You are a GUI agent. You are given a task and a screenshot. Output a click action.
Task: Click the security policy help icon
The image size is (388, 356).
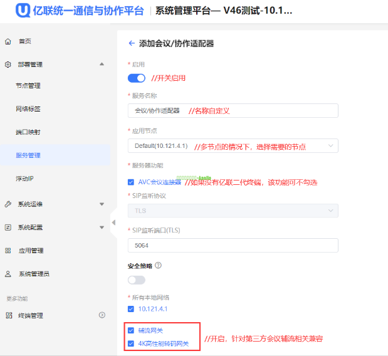coord(158,266)
